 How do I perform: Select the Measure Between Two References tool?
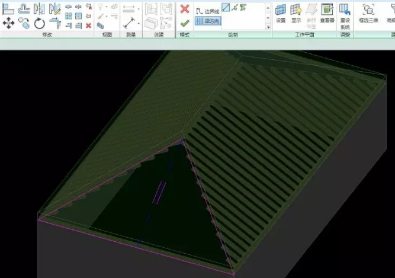pyautogui.click(x=129, y=23)
